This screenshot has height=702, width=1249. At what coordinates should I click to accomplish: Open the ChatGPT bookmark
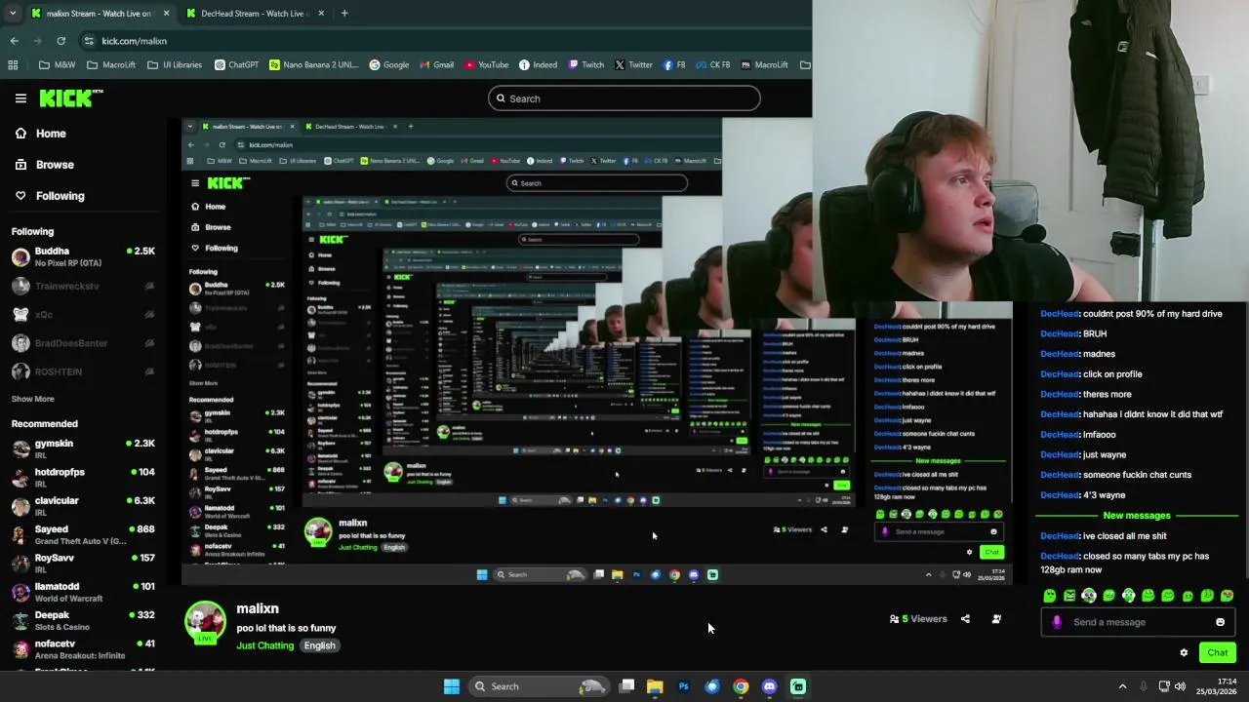point(236,65)
